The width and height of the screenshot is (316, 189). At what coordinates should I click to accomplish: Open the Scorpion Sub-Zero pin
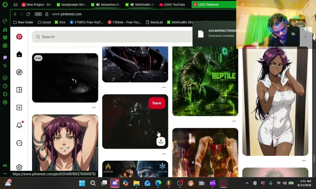point(135,169)
